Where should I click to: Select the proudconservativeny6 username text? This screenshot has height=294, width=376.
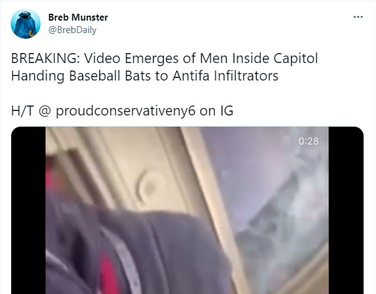coord(126,111)
